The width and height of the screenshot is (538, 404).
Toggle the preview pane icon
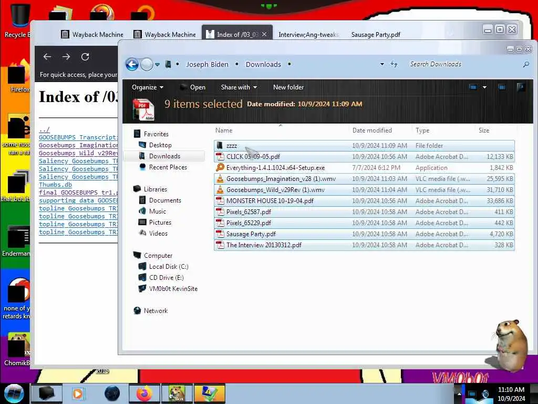coord(502,87)
